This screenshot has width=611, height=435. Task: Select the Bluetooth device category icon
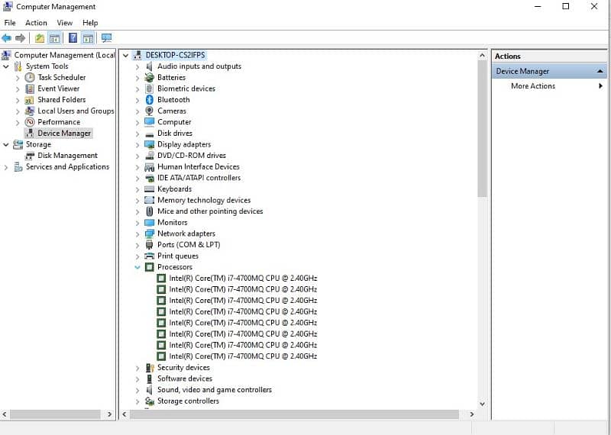(x=150, y=100)
